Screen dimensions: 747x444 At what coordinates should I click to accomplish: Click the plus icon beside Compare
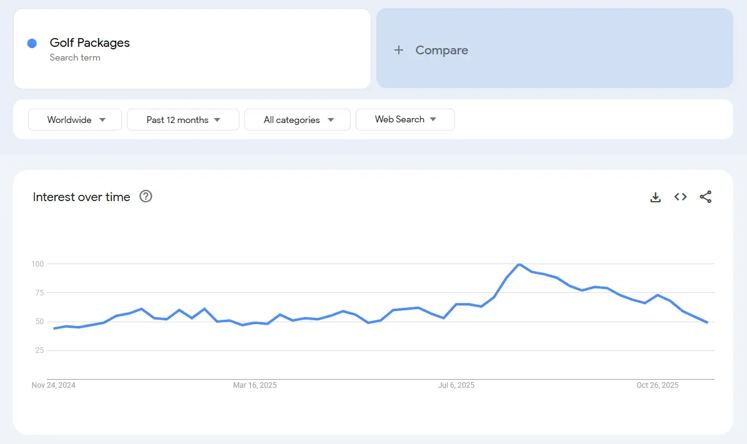(x=398, y=51)
